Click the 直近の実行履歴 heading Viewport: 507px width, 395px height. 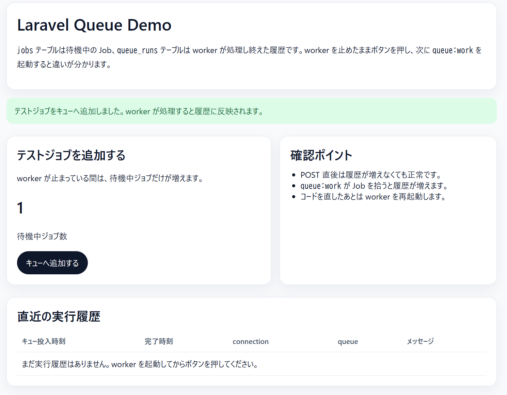click(x=59, y=316)
